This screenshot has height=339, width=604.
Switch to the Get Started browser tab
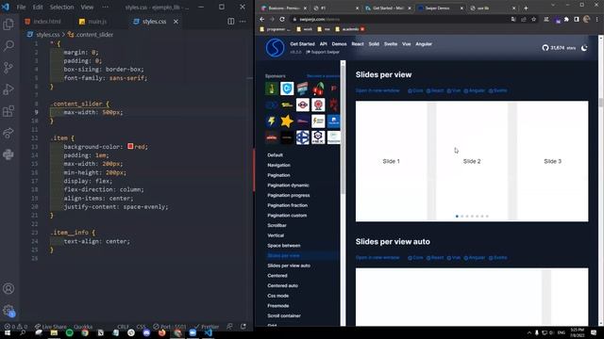(x=387, y=8)
